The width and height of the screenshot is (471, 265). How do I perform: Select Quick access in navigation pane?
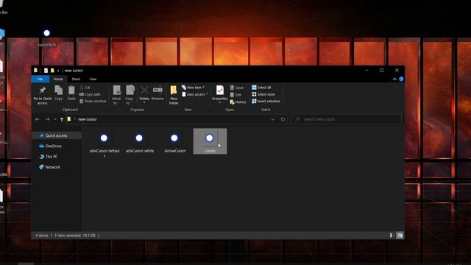(57, 135)
